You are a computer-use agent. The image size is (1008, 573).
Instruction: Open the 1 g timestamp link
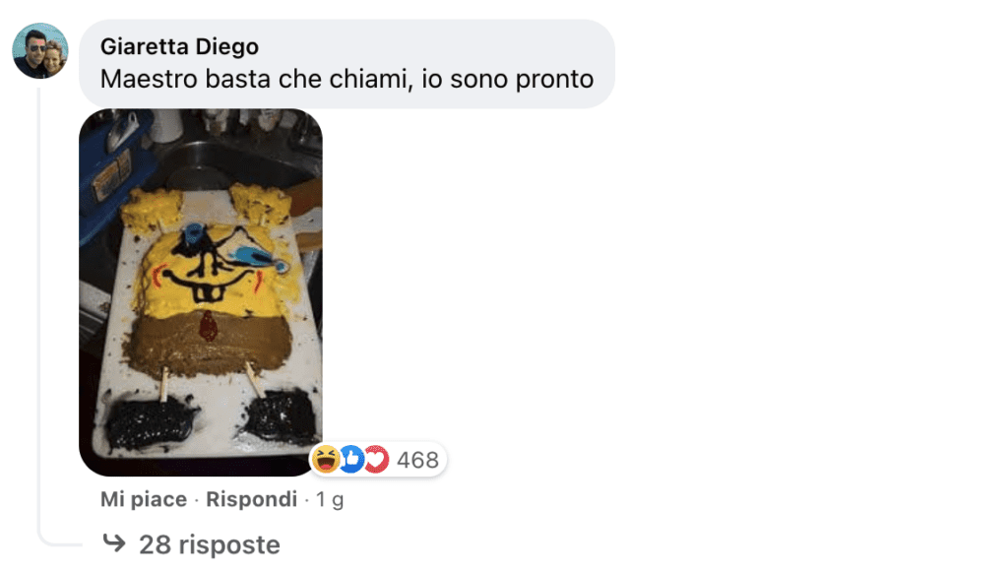pos(329,499)
